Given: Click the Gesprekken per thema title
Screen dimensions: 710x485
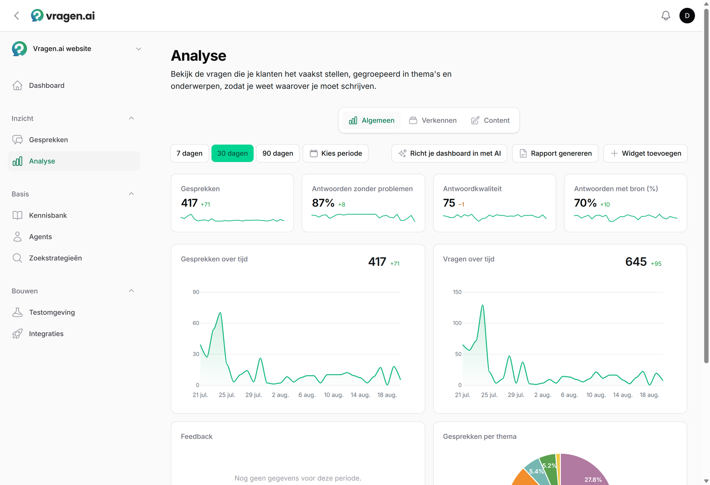Looking at the screenshot, I should (x=480, y=436).
